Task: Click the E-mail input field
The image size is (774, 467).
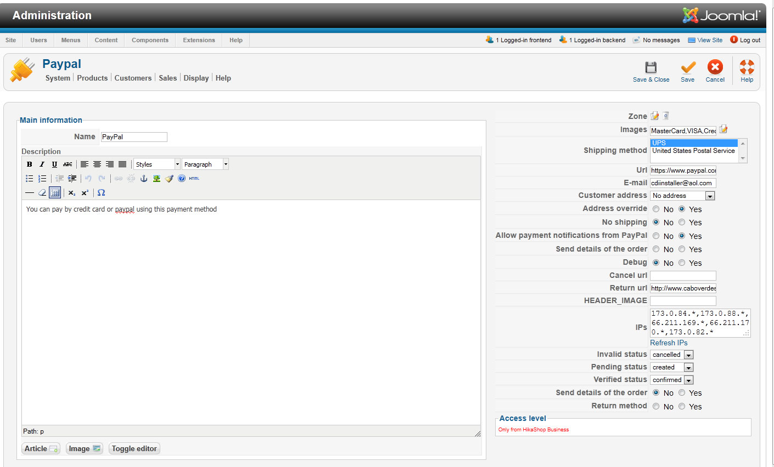Action: [683, 183]
